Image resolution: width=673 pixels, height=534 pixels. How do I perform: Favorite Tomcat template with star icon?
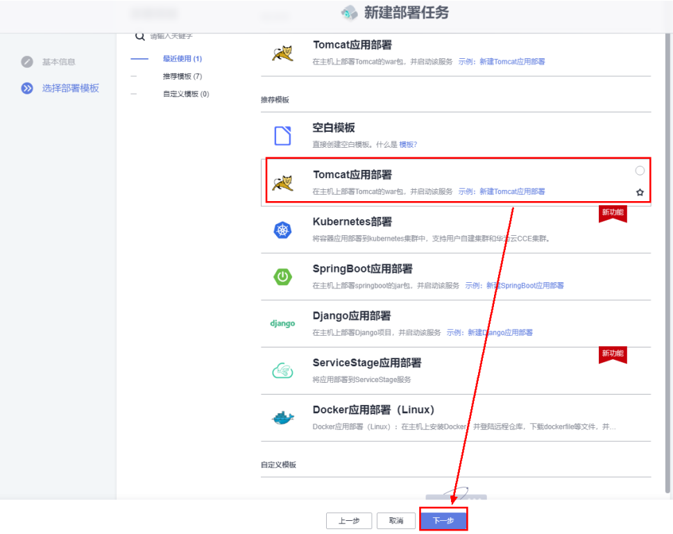point(640,192)
